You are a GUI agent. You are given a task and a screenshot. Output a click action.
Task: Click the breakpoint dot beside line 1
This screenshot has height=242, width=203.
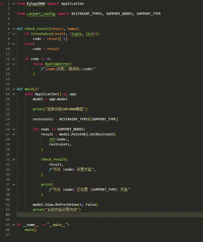pos(1,4)
